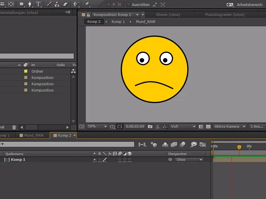Select the Eraser tool
This screenshot has height=199, width=266.
tap(66, 4)
